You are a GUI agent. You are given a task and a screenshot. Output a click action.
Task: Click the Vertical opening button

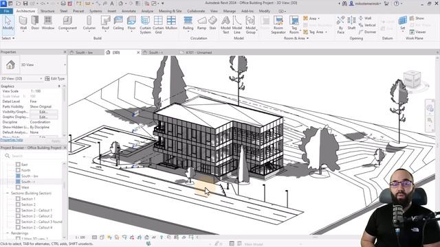[x=367, y=25]
